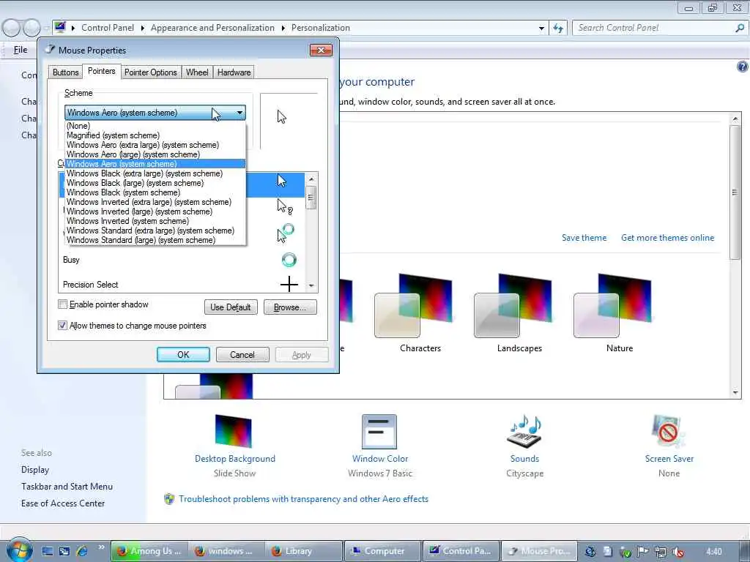This screenshot has width=750, height=562.
Task: Click OK in Mouse Properties
Action: pyautogui.click(x=183, y=355)
